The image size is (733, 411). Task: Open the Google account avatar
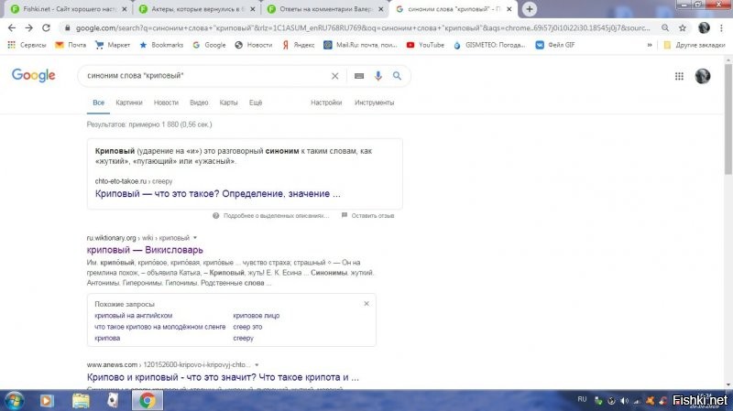click(x=702, y=76)
